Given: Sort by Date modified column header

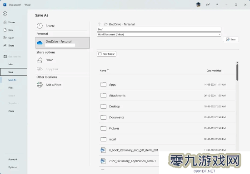Looking at the screenshot, I should coord(214,71).
